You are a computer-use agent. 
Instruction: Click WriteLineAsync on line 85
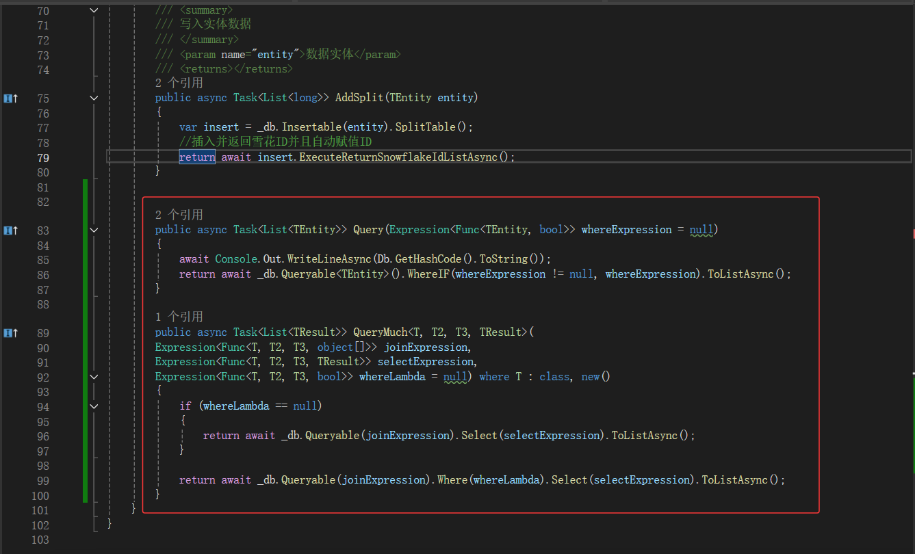329,259
